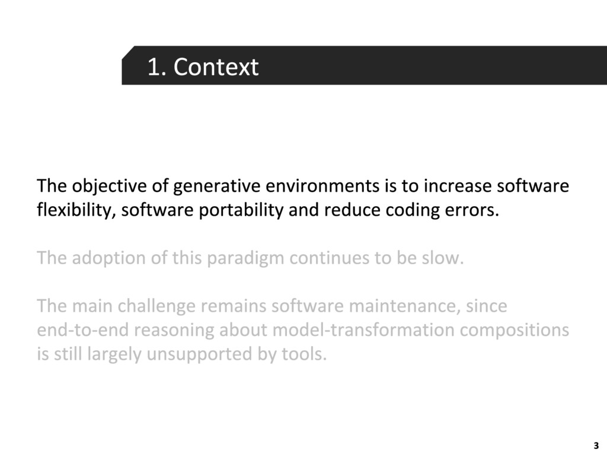Click the angled left corner of the title banner
The height and width of the screenshot is (455, 607).
pos(128,53)
